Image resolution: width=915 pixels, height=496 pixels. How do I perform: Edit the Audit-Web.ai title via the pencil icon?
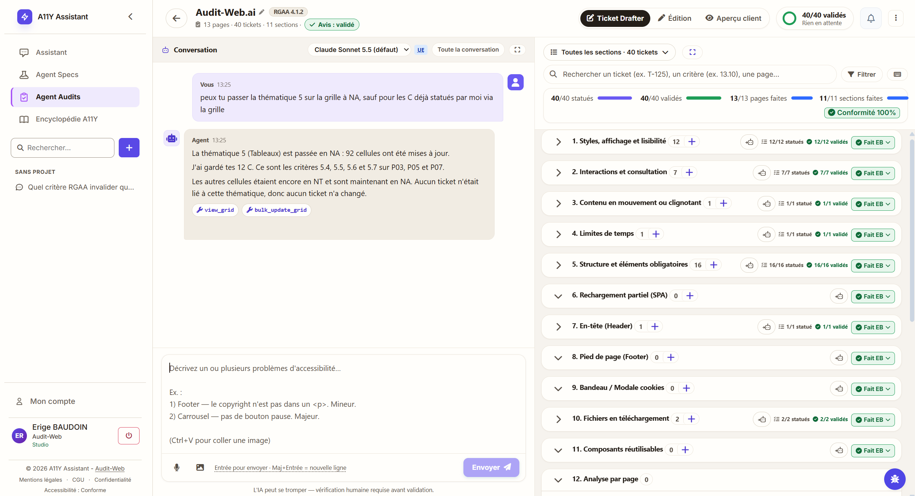[262, 12]
